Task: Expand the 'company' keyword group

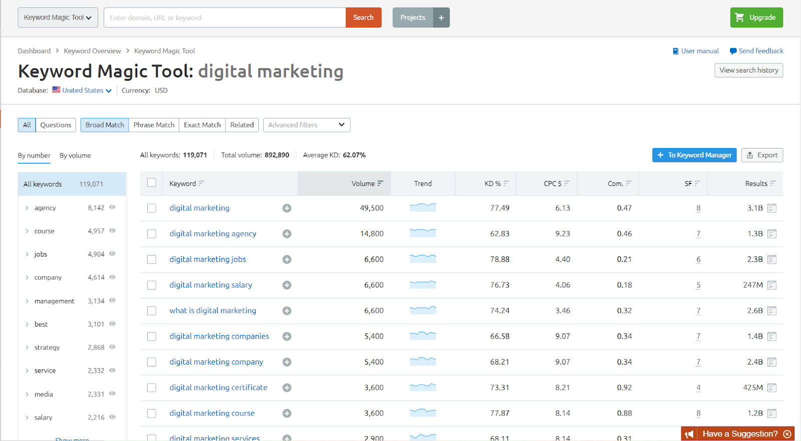Action: pyautogui.click(x=27, y=277)
